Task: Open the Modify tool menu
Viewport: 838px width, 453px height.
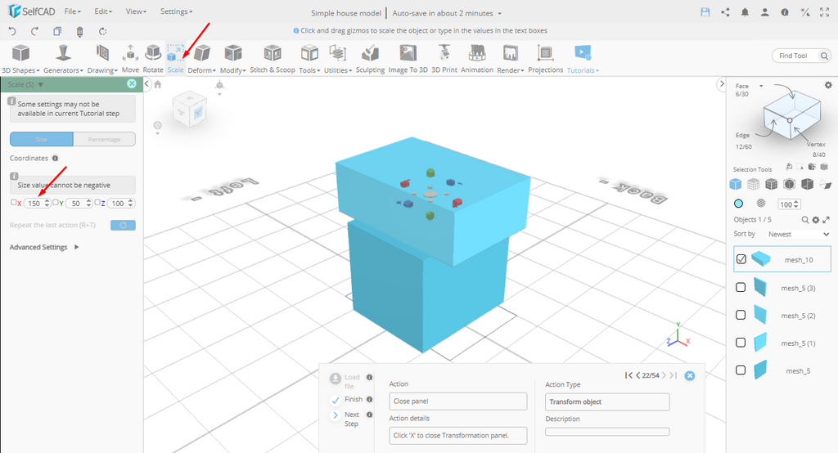Action: pyautogui.click(x=233, y=59)
